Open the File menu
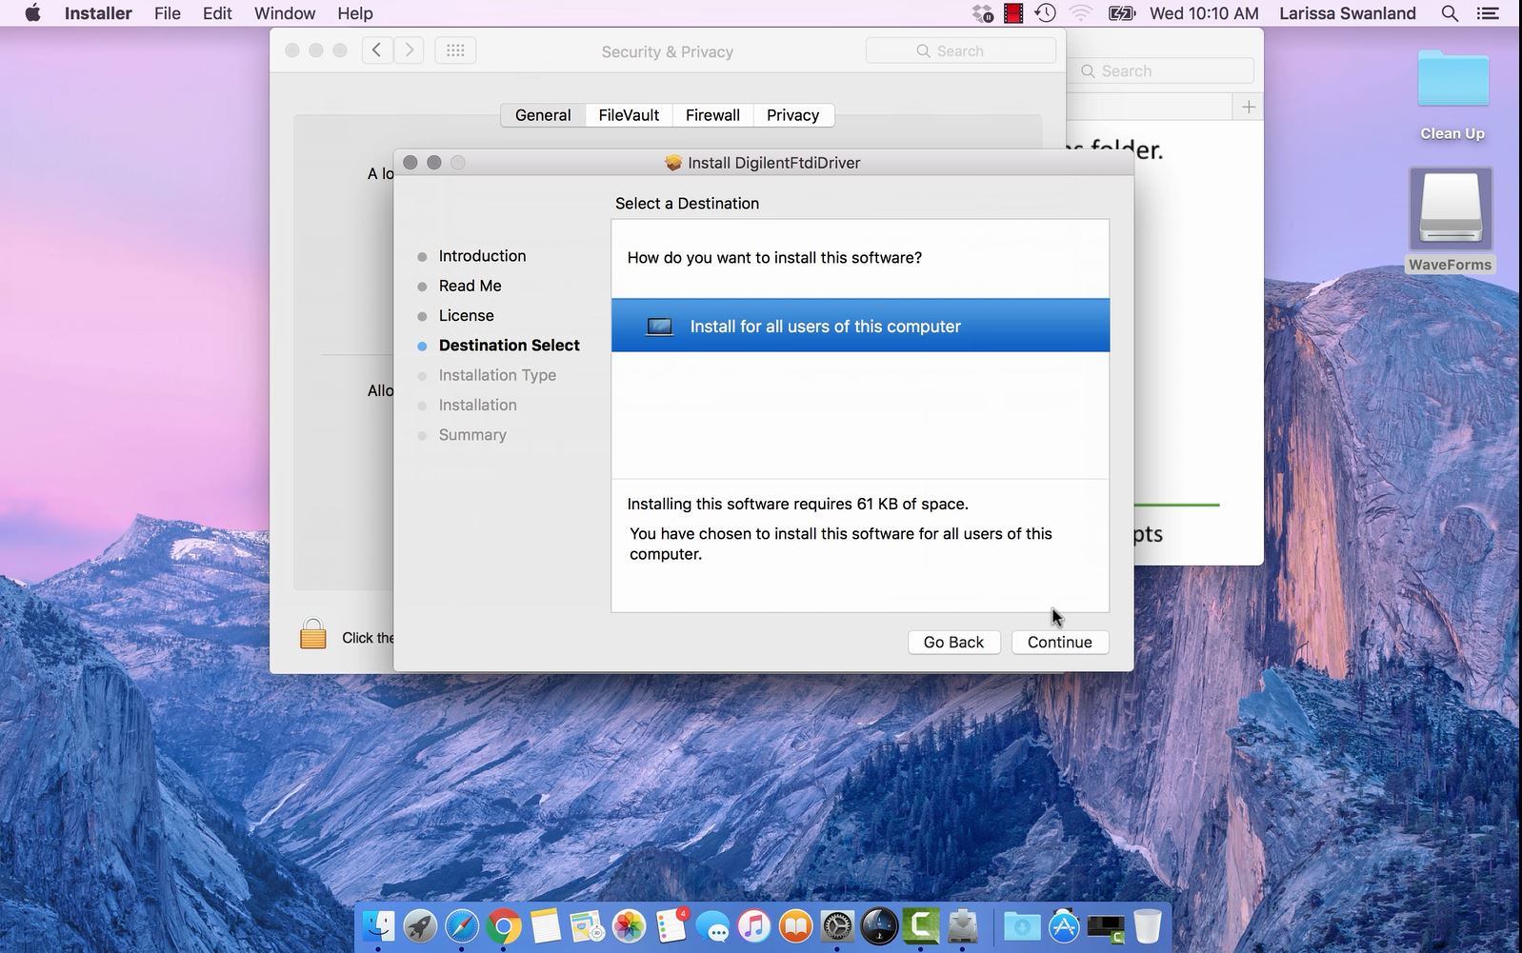This screenshot has width=1522, height=953. (168, 13)
